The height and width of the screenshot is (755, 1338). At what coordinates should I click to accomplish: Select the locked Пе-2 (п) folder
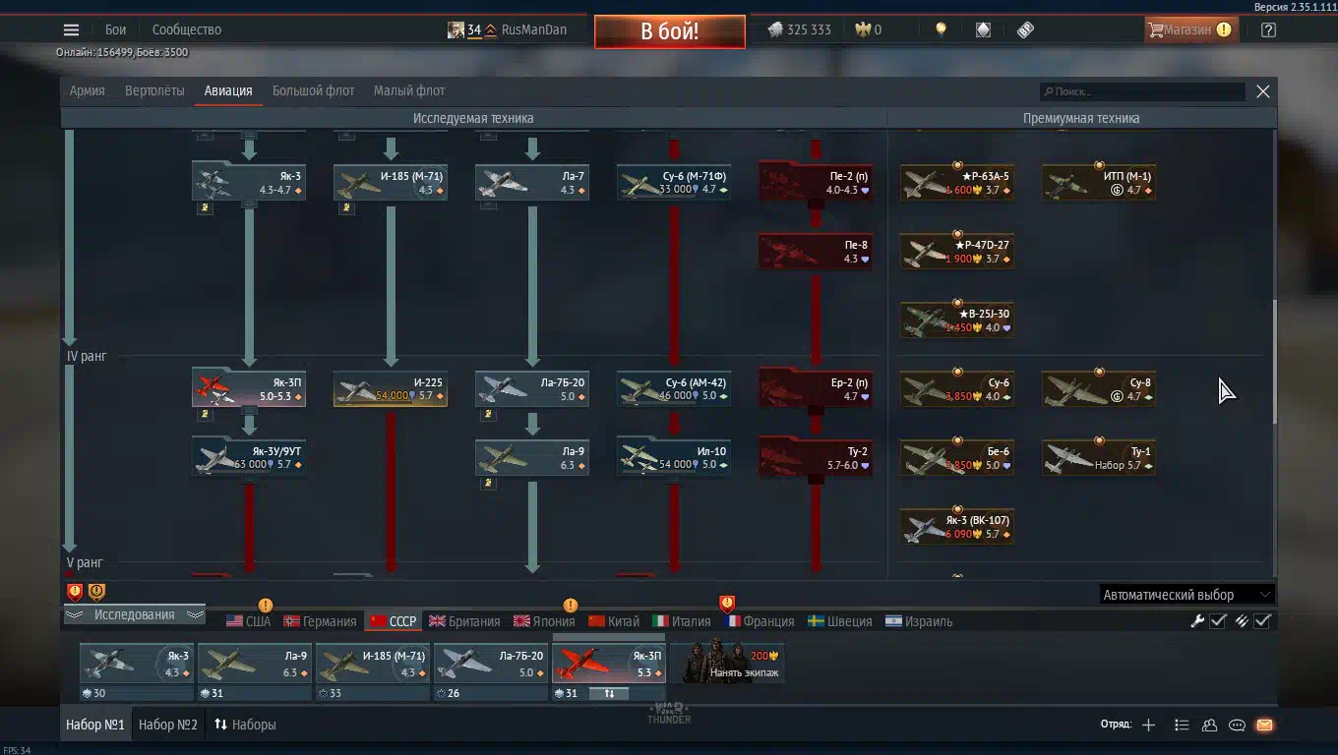pyautogui.click(x=816, y=183)
